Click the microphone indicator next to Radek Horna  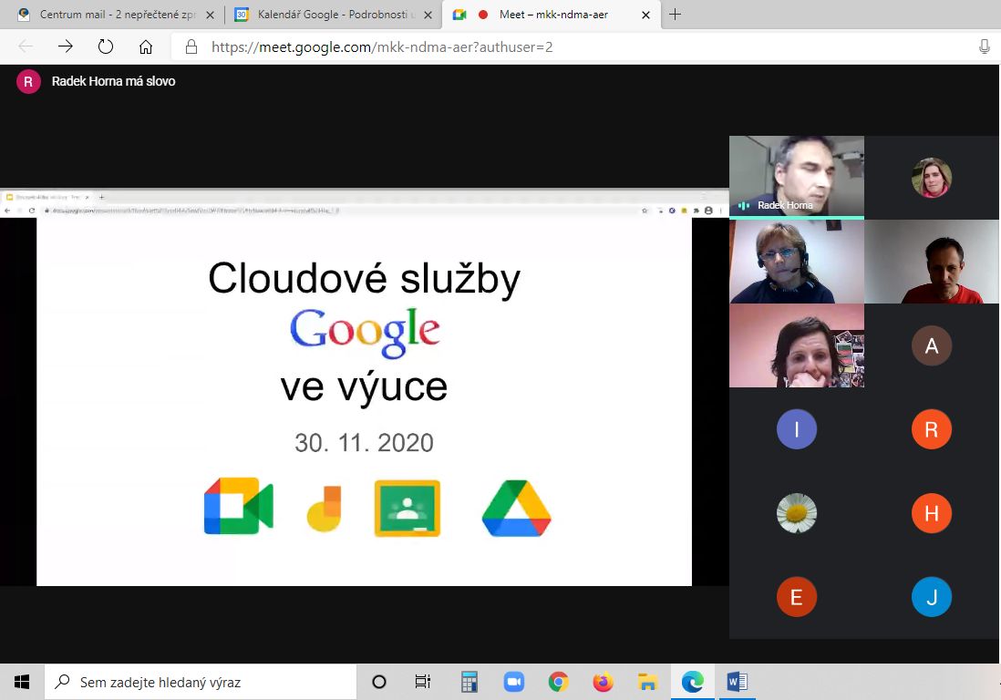click(742, 205)
